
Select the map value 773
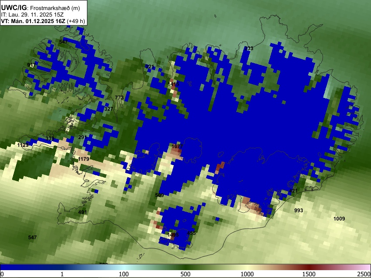(119, 98)
